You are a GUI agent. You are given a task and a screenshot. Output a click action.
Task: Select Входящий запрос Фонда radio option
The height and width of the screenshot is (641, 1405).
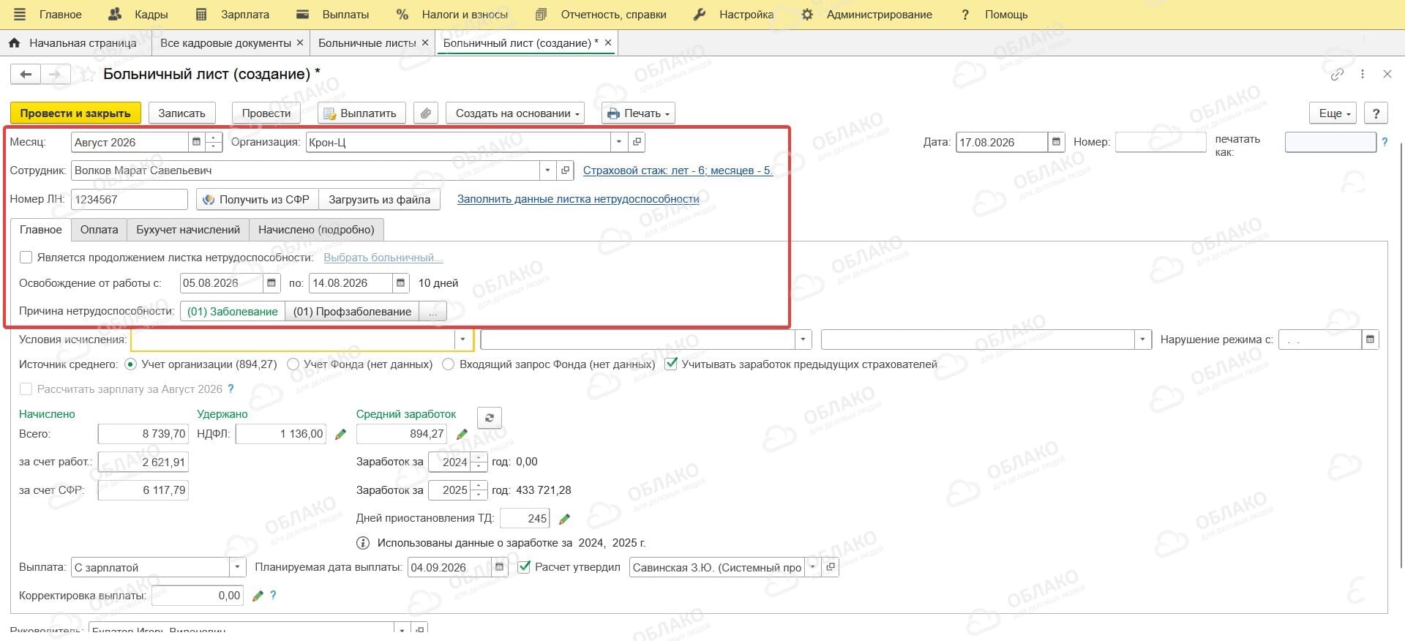(x=449, y=364)
